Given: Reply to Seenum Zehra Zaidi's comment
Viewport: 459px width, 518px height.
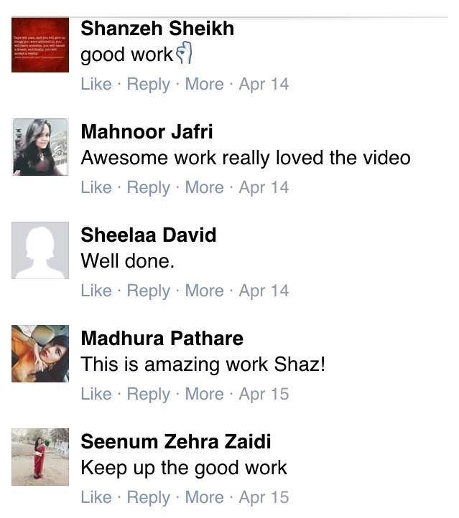Looking at the screenshot, I should click(x=148, y=498).
